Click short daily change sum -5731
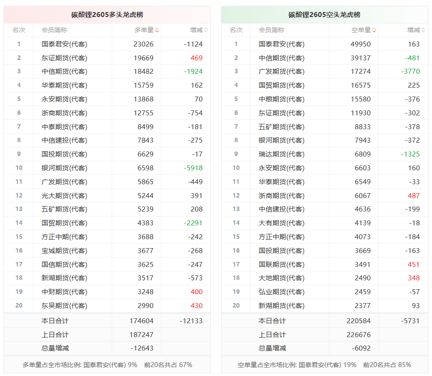The width and height of the screenshot is (432, 376). [411, 321]
